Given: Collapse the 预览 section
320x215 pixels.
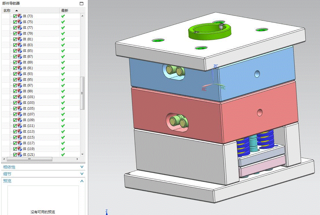Looking at the screenshot, I should (x=43, y=181).
